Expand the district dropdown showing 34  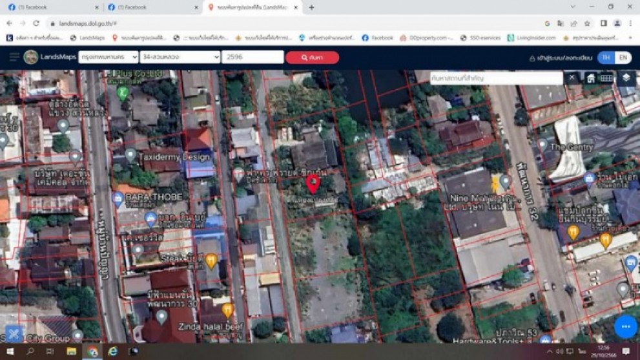(180, 58)
